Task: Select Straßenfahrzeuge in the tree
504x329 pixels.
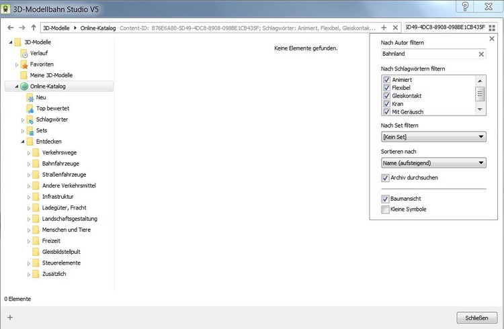Action: tap(64, 175)
